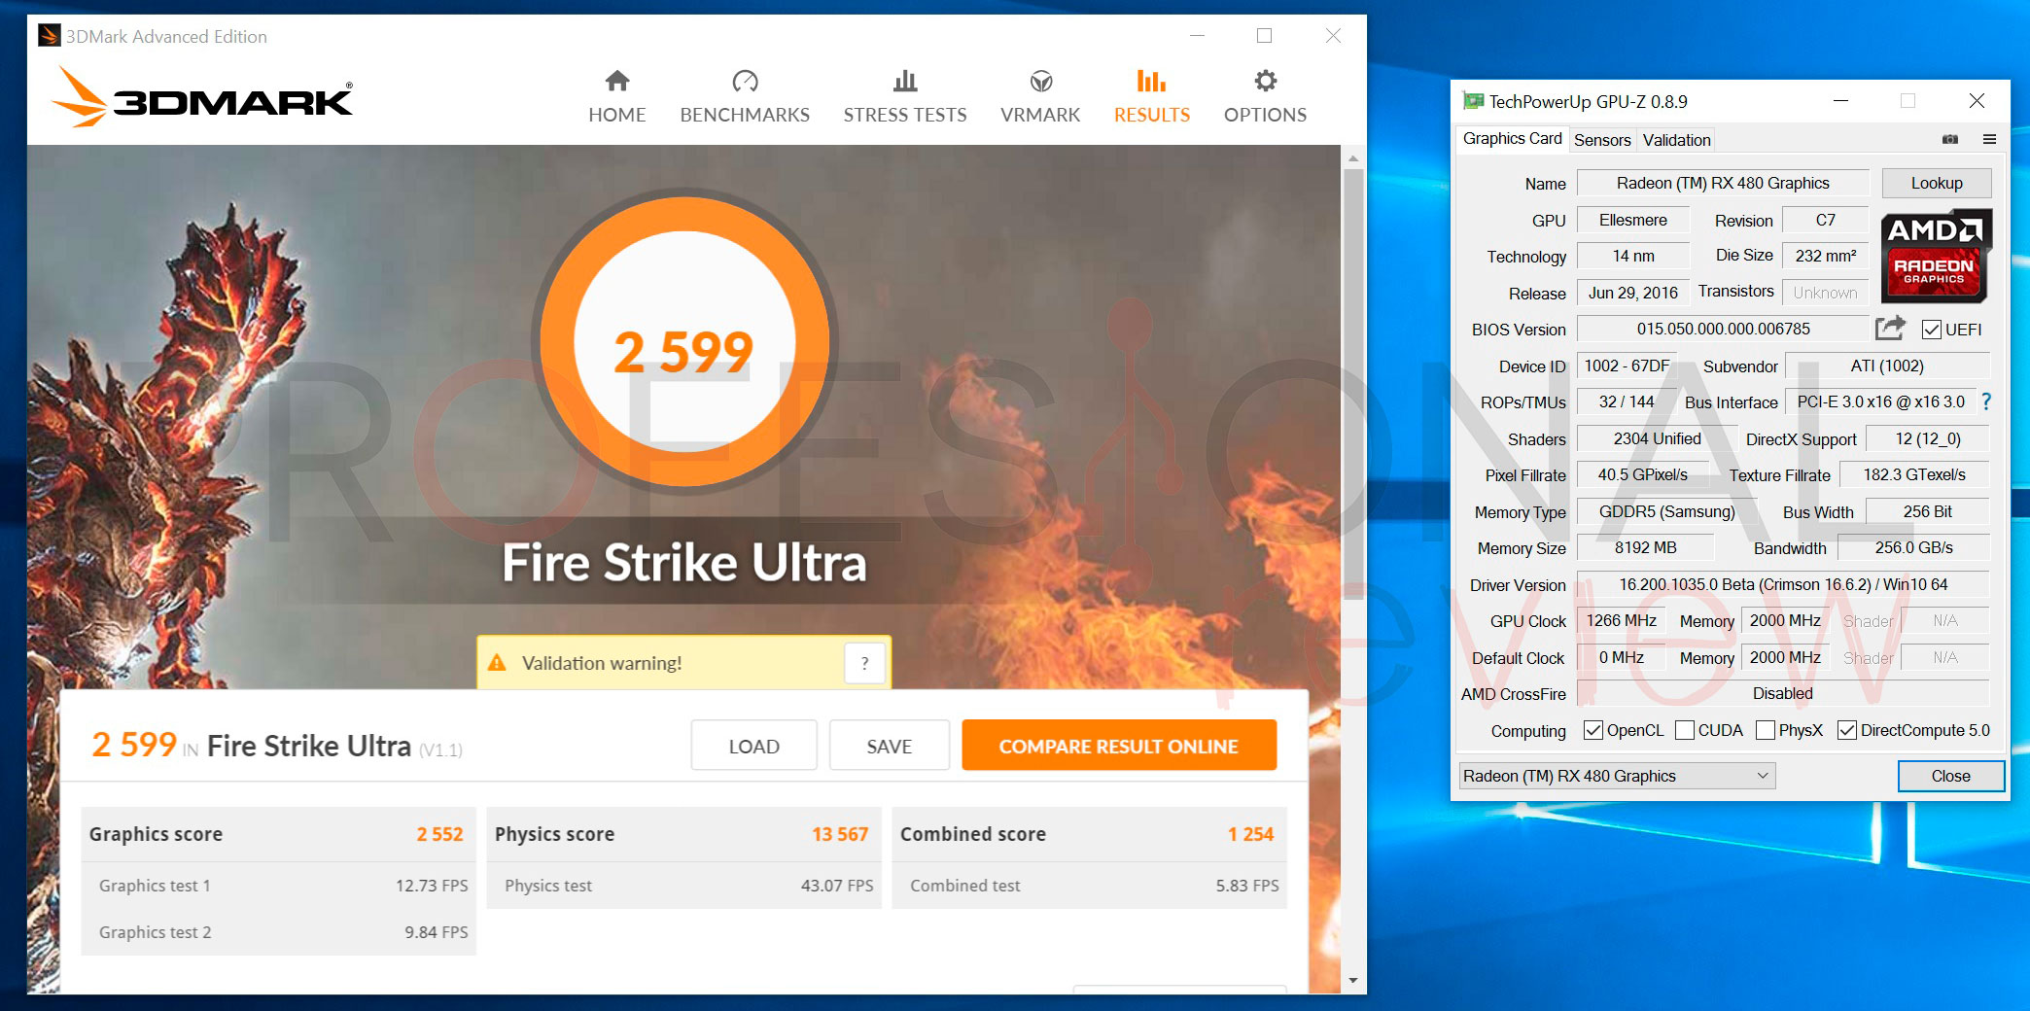
Task: Click the Release date Jun 29, 2016 field
Action: click(x=1633, y=293)
